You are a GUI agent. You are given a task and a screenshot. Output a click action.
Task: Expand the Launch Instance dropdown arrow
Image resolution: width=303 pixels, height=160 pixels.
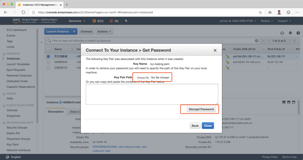tap(75, 31)
